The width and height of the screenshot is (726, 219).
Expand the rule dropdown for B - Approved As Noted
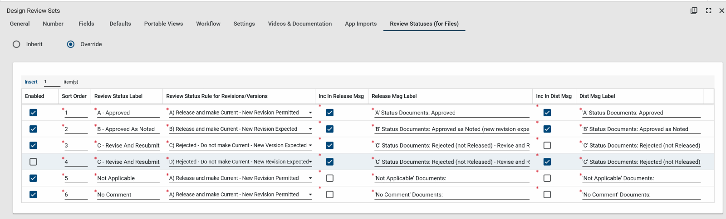[x=310, y=129]
